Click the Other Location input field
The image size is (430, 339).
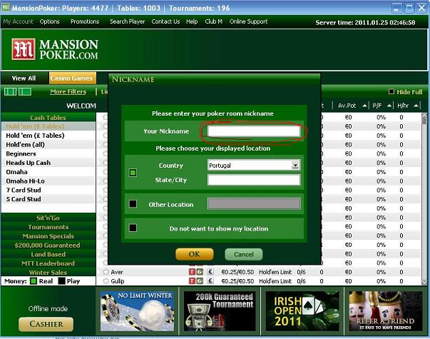click(254, 204)
